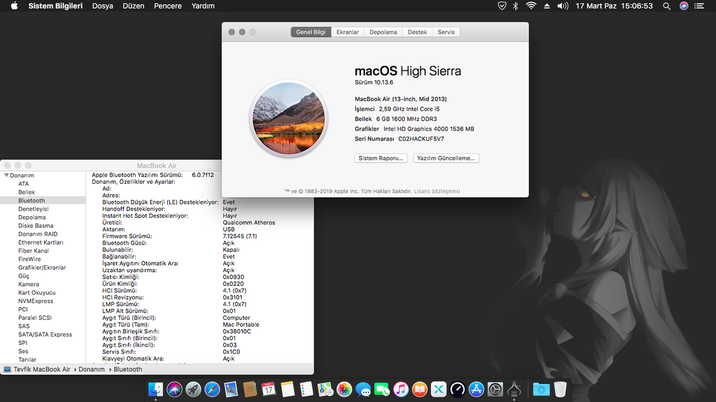The height and width of the screenshot is (402, 716).
Task: Click the shield icon in menu bar
Action: 502,6
